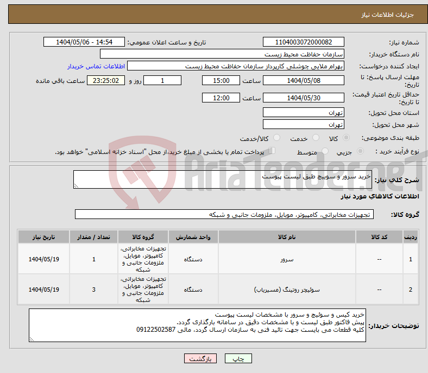Viewport: 428px width, 373px height.
Task: Select the خدمت radio button
Action: coord(316,138)
